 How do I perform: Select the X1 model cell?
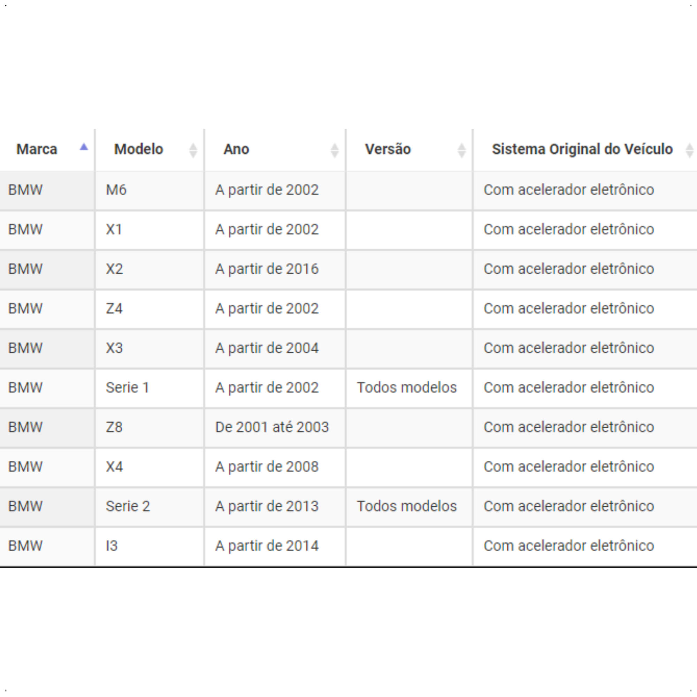[x=150, y=230]
